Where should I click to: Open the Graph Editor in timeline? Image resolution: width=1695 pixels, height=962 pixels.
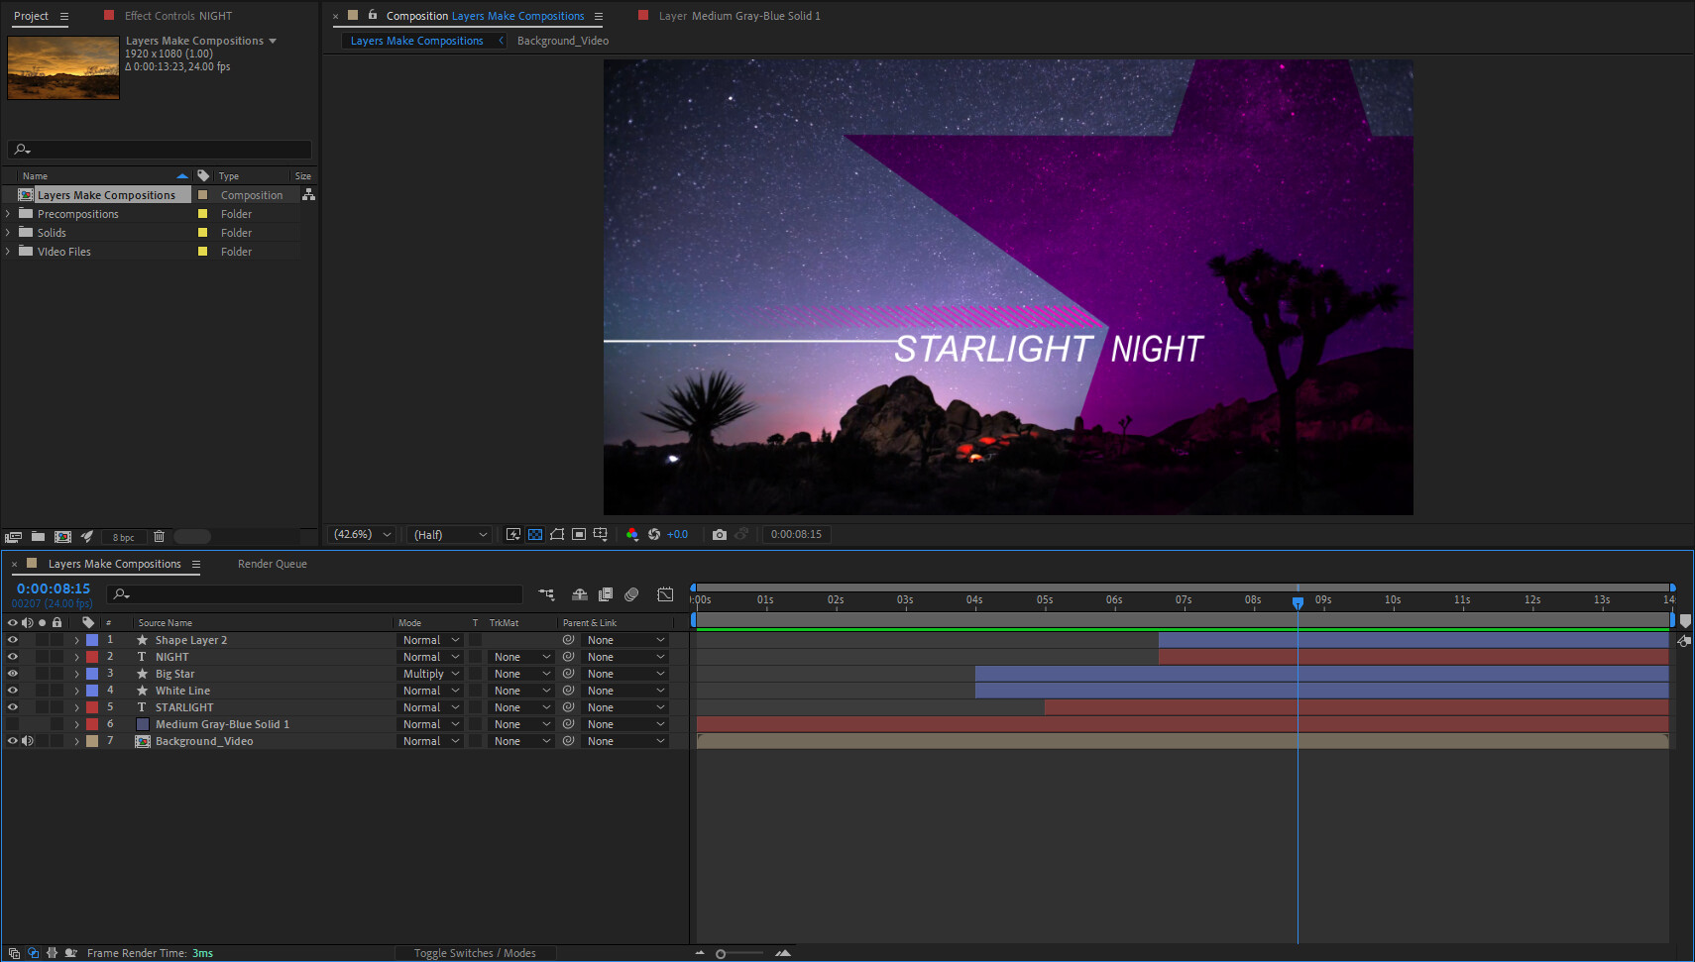pyautogui.click(x=665, y=594)
